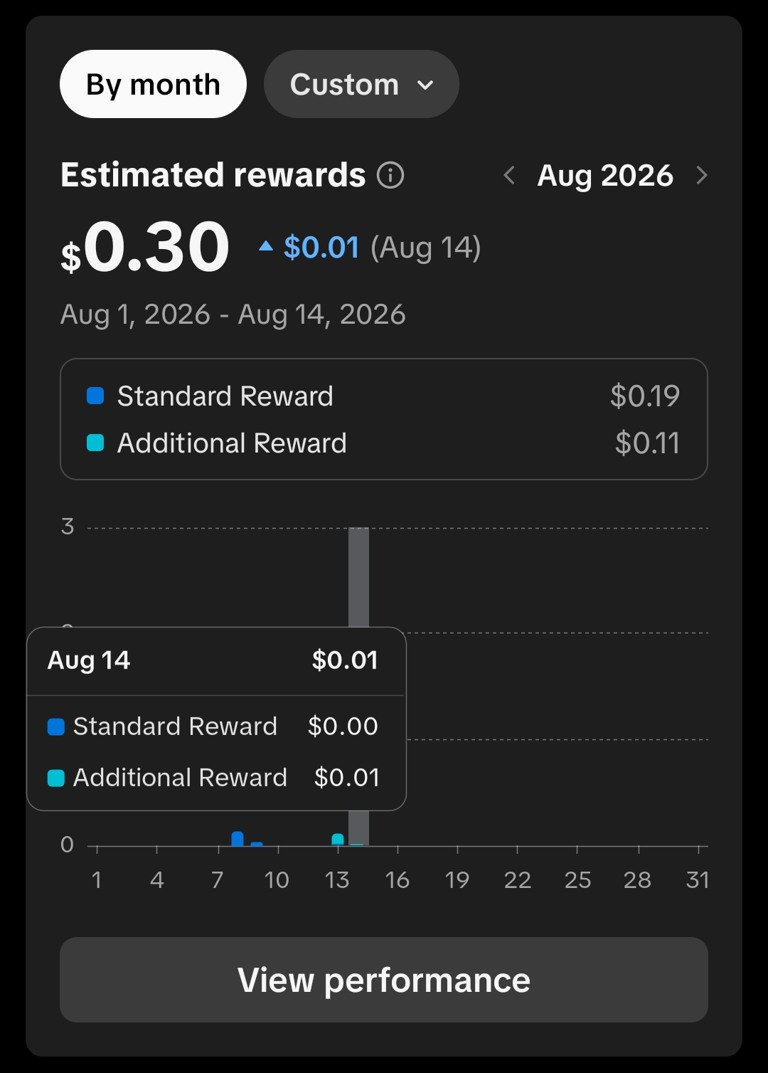Click the Standard Reward blue legend square
Viewport: 768px width, 1073px height.
pos(95,396)
